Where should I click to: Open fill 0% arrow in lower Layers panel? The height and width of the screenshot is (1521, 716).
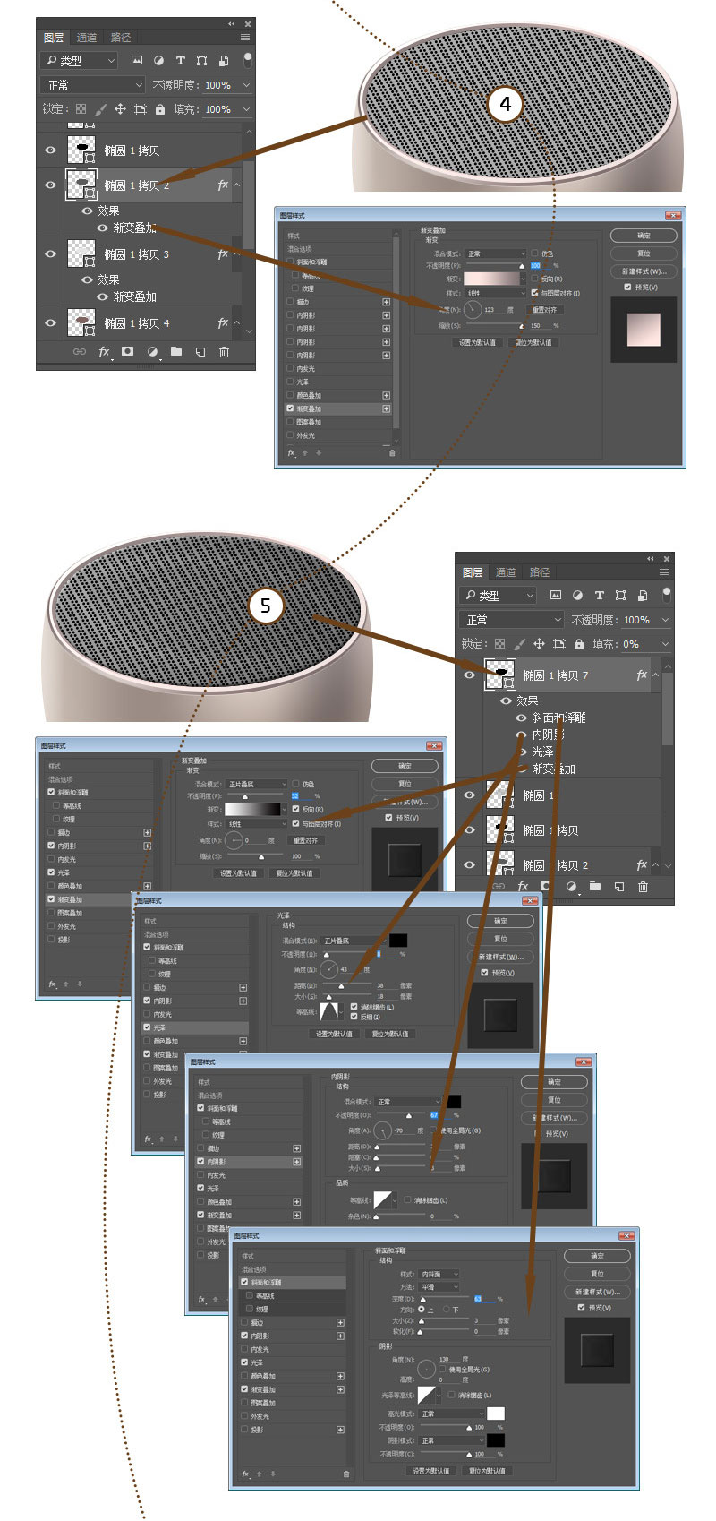tap(665, 644)
